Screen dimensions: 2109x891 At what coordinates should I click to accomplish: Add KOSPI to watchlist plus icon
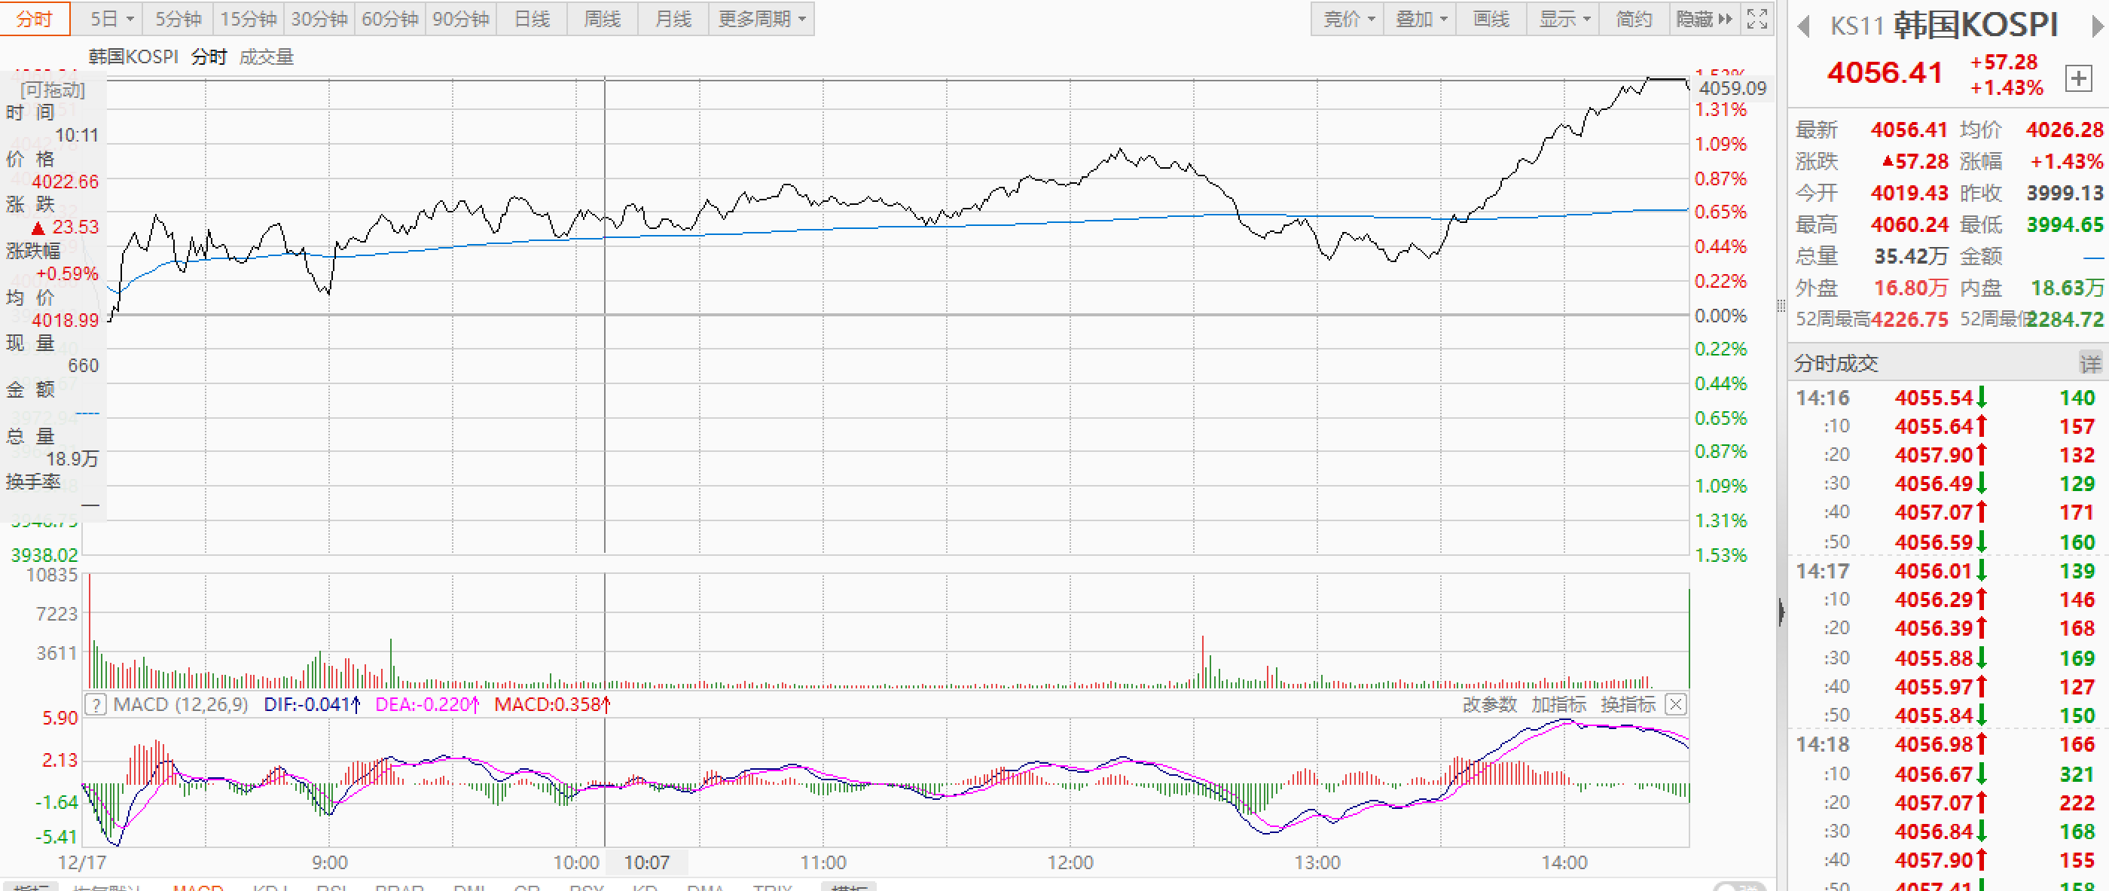point(2078,78)
